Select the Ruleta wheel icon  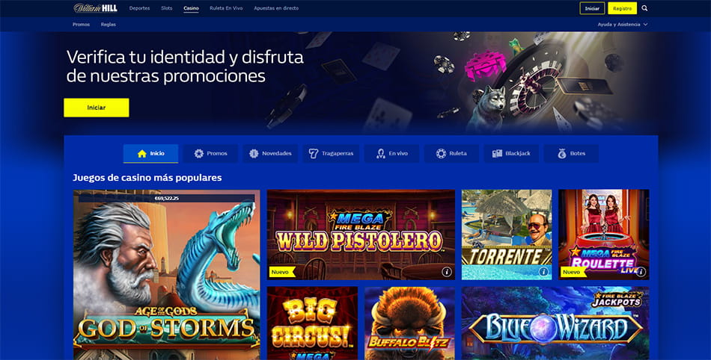pos(441,154)
